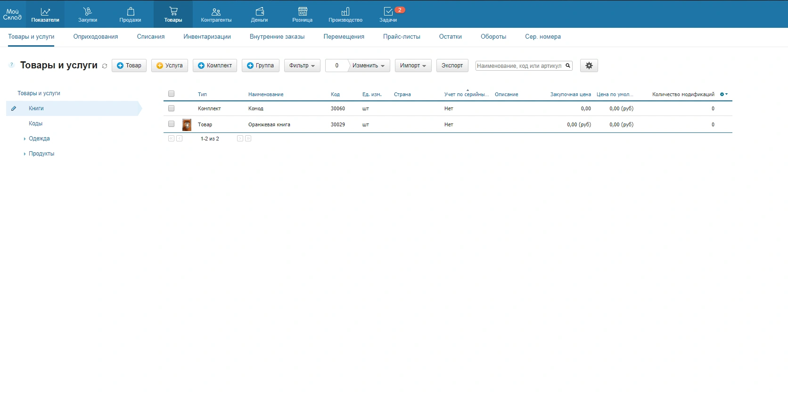Click the Экспорт button

pos(452,66)
